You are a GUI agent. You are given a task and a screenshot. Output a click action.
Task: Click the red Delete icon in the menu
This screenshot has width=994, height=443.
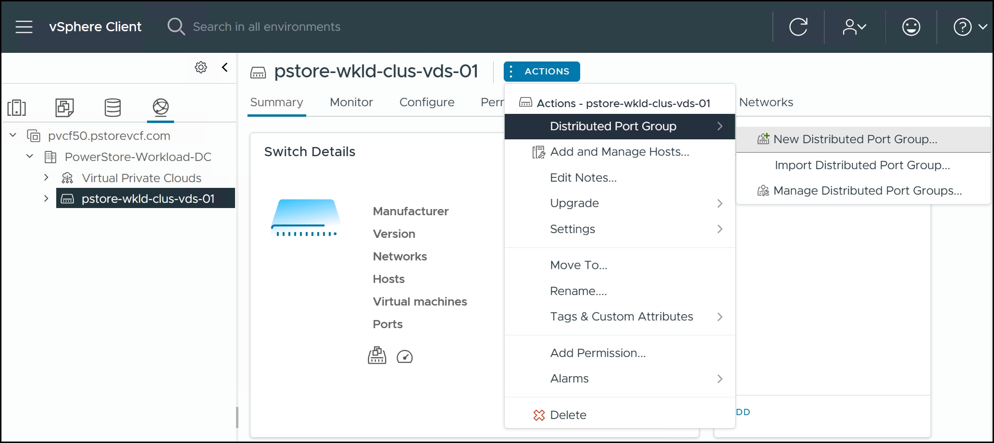pos(539,415)
